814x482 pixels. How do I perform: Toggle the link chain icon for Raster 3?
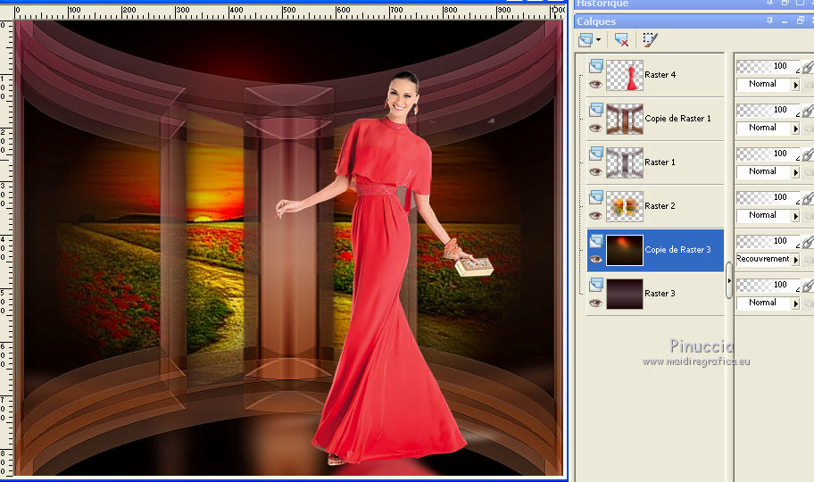pyautogui.click(x=809, y=285)
